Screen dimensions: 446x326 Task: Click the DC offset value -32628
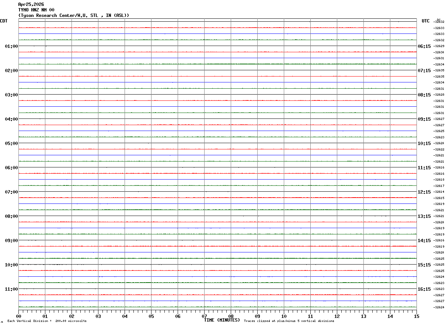point(439,95)
